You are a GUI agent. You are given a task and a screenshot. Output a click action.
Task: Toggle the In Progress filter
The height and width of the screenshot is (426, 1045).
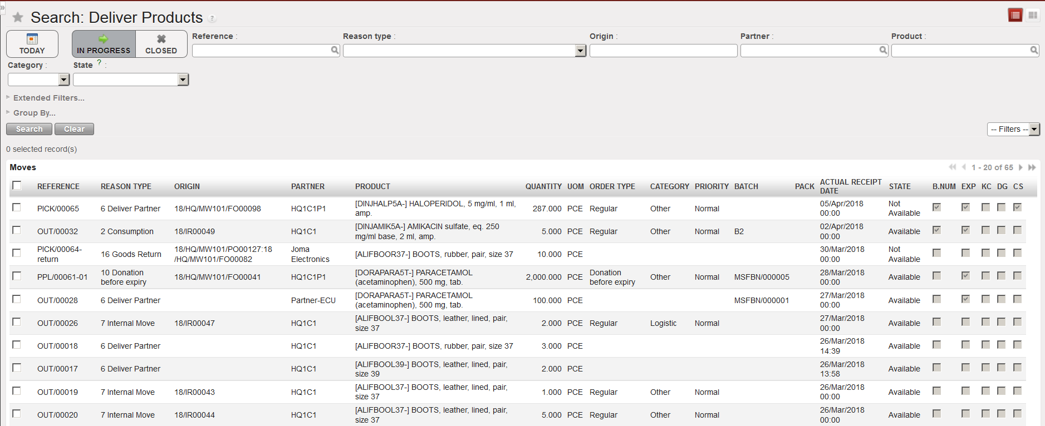click(104, 44)
